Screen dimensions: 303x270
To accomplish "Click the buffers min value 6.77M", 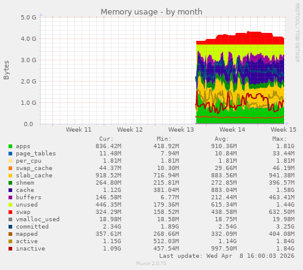I will (x=169, y=197).
